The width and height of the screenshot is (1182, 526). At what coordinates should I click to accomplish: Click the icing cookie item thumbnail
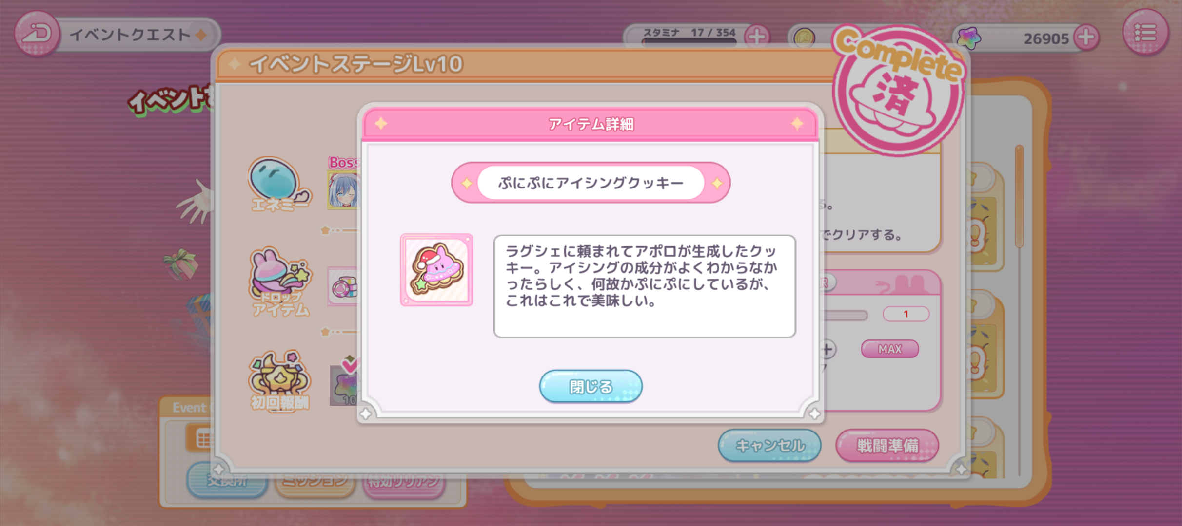(436, 270)
